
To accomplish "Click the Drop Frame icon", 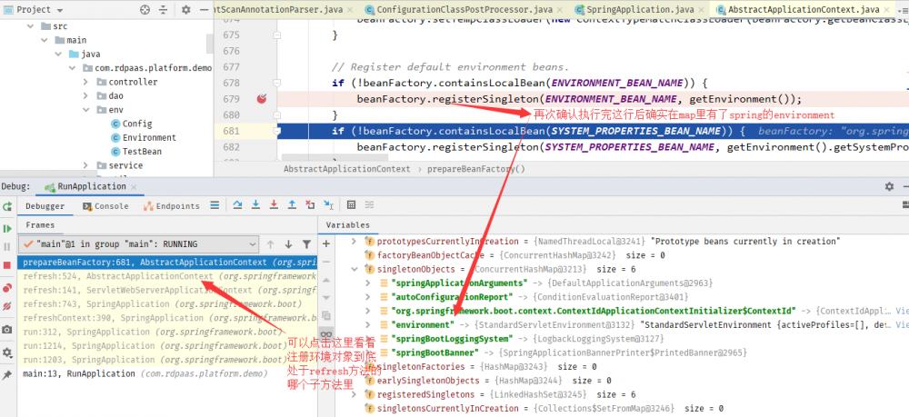I will pyautogui.click(x=311, y=205).
